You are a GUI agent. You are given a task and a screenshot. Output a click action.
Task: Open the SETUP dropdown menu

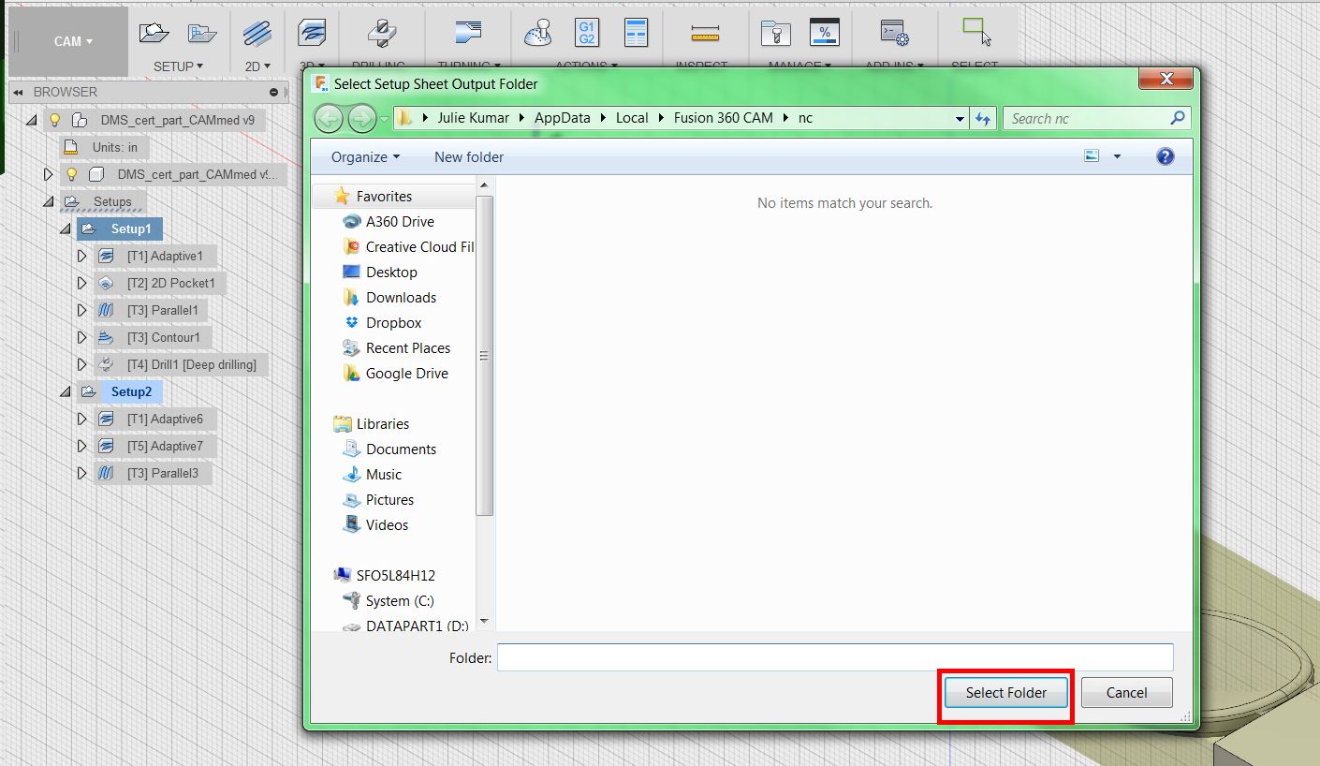coord(179,66)
